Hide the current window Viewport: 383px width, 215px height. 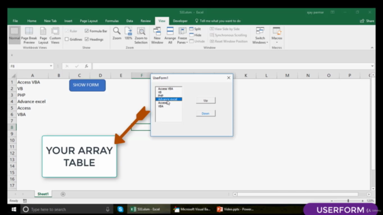tap(196, 35)
